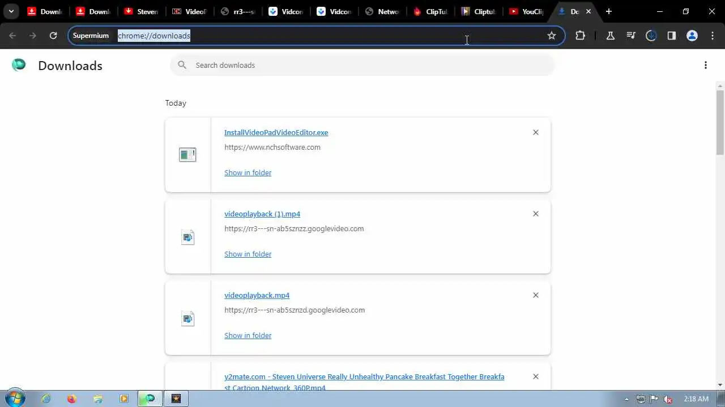Click the InstallVideoPadVideoEditor.exe file icon
This screenshot has height=407, width=725.
[x=187, y=154]
